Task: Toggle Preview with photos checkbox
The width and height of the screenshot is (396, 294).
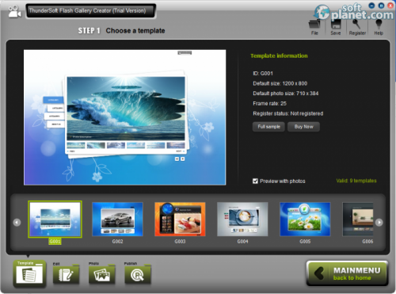Action: coord(255,181)
